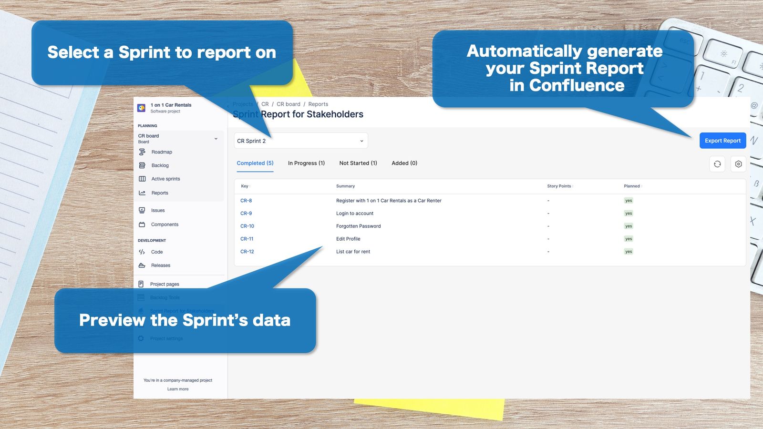Click summary 'Login to account'

click(x=355, y=214)
